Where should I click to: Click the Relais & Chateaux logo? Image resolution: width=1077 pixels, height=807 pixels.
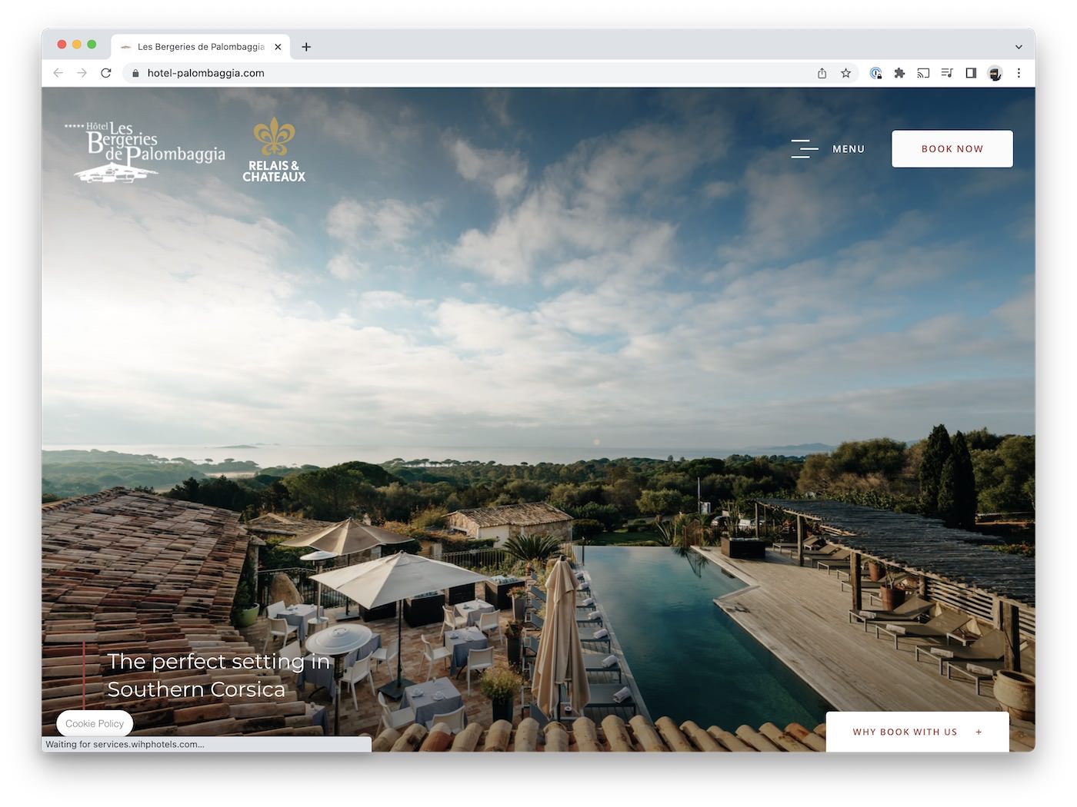(x=274, y=151)
